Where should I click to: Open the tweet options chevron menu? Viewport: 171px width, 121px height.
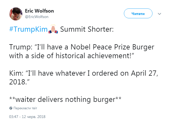pos(160,14)
